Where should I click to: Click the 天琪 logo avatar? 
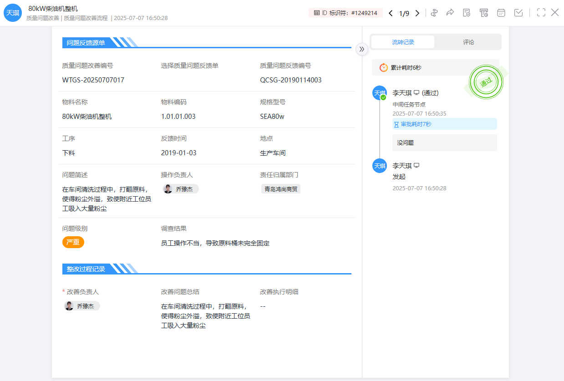click(12, 13)
